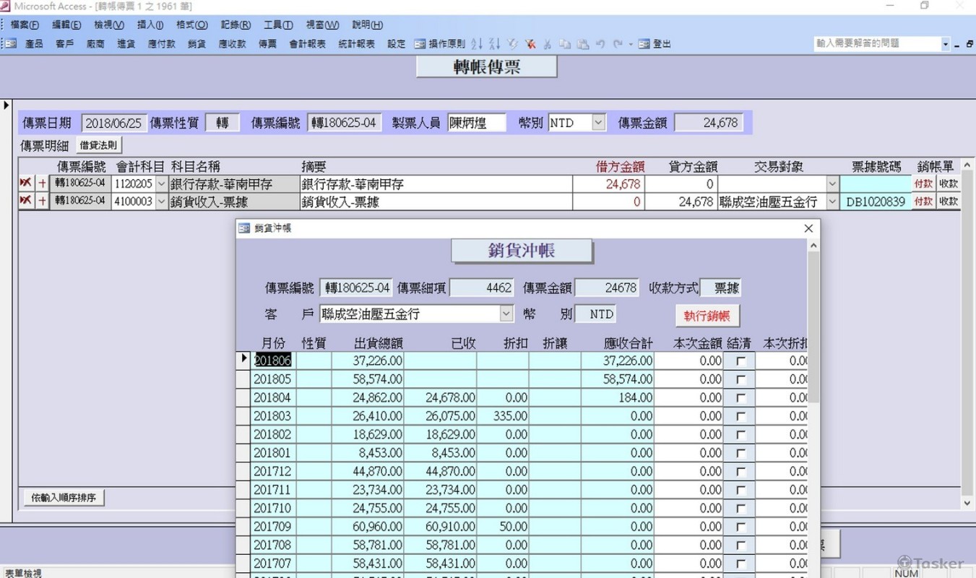This screenshot has width=976, height=578.
Task: Click the remove filter icon
Action: 530,43
